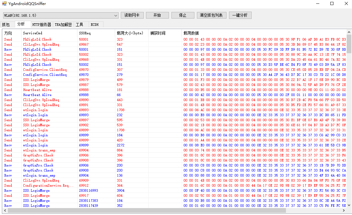This screenshot has width=352, height=215.
Task: Select SSO.LoginMerge row with SSOReq 69897
Action: click(x=175, y=120)
